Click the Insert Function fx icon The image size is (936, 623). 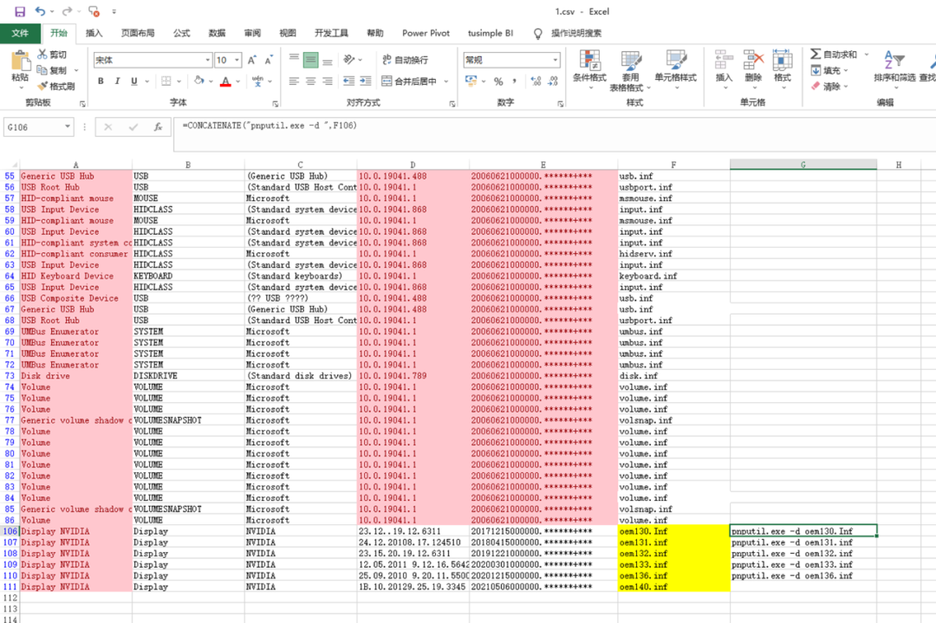pos(158,127)
